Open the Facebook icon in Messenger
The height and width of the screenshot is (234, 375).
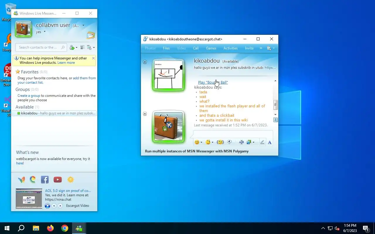point(45,180)
